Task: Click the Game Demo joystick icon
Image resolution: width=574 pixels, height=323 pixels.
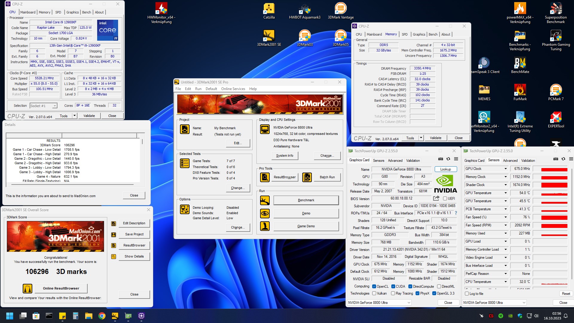Action: 265,226
